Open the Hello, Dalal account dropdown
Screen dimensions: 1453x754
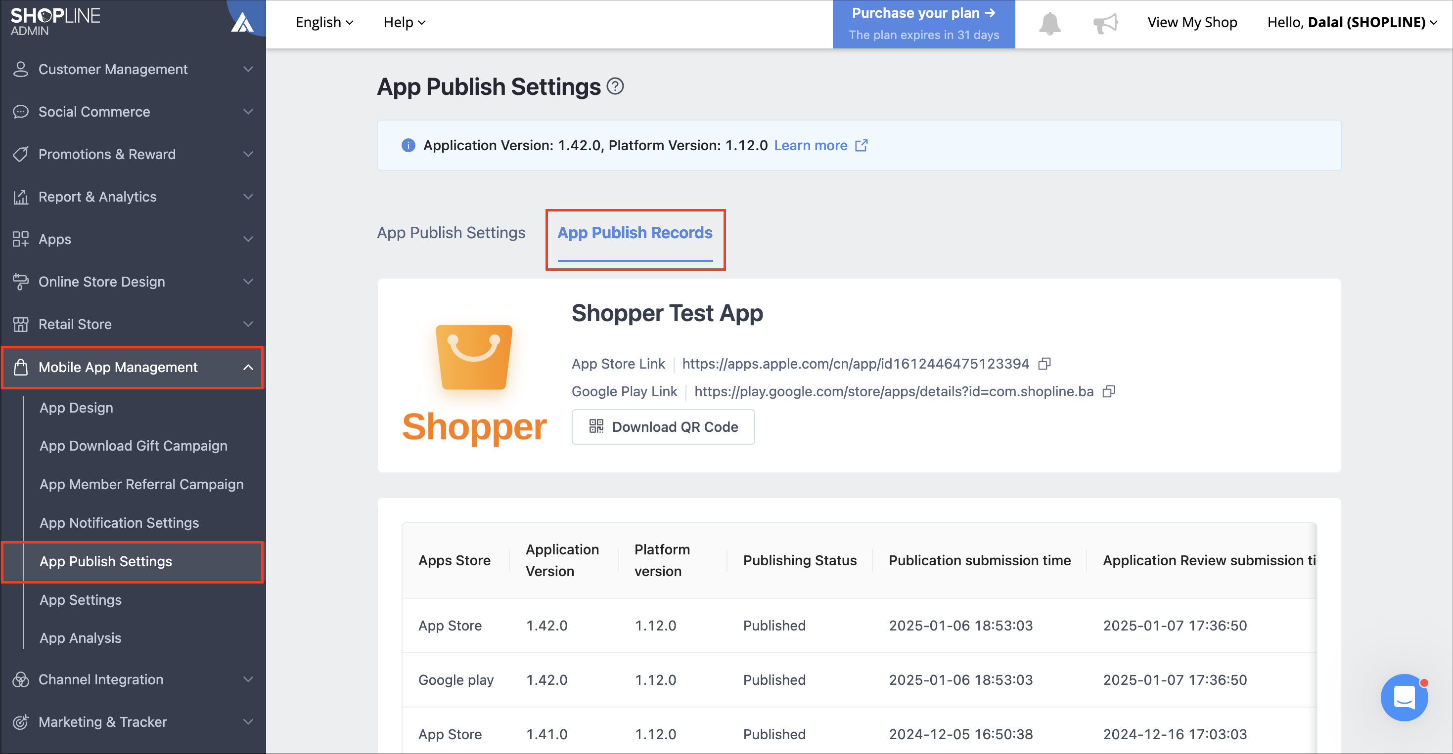(x=1352, y=23)
